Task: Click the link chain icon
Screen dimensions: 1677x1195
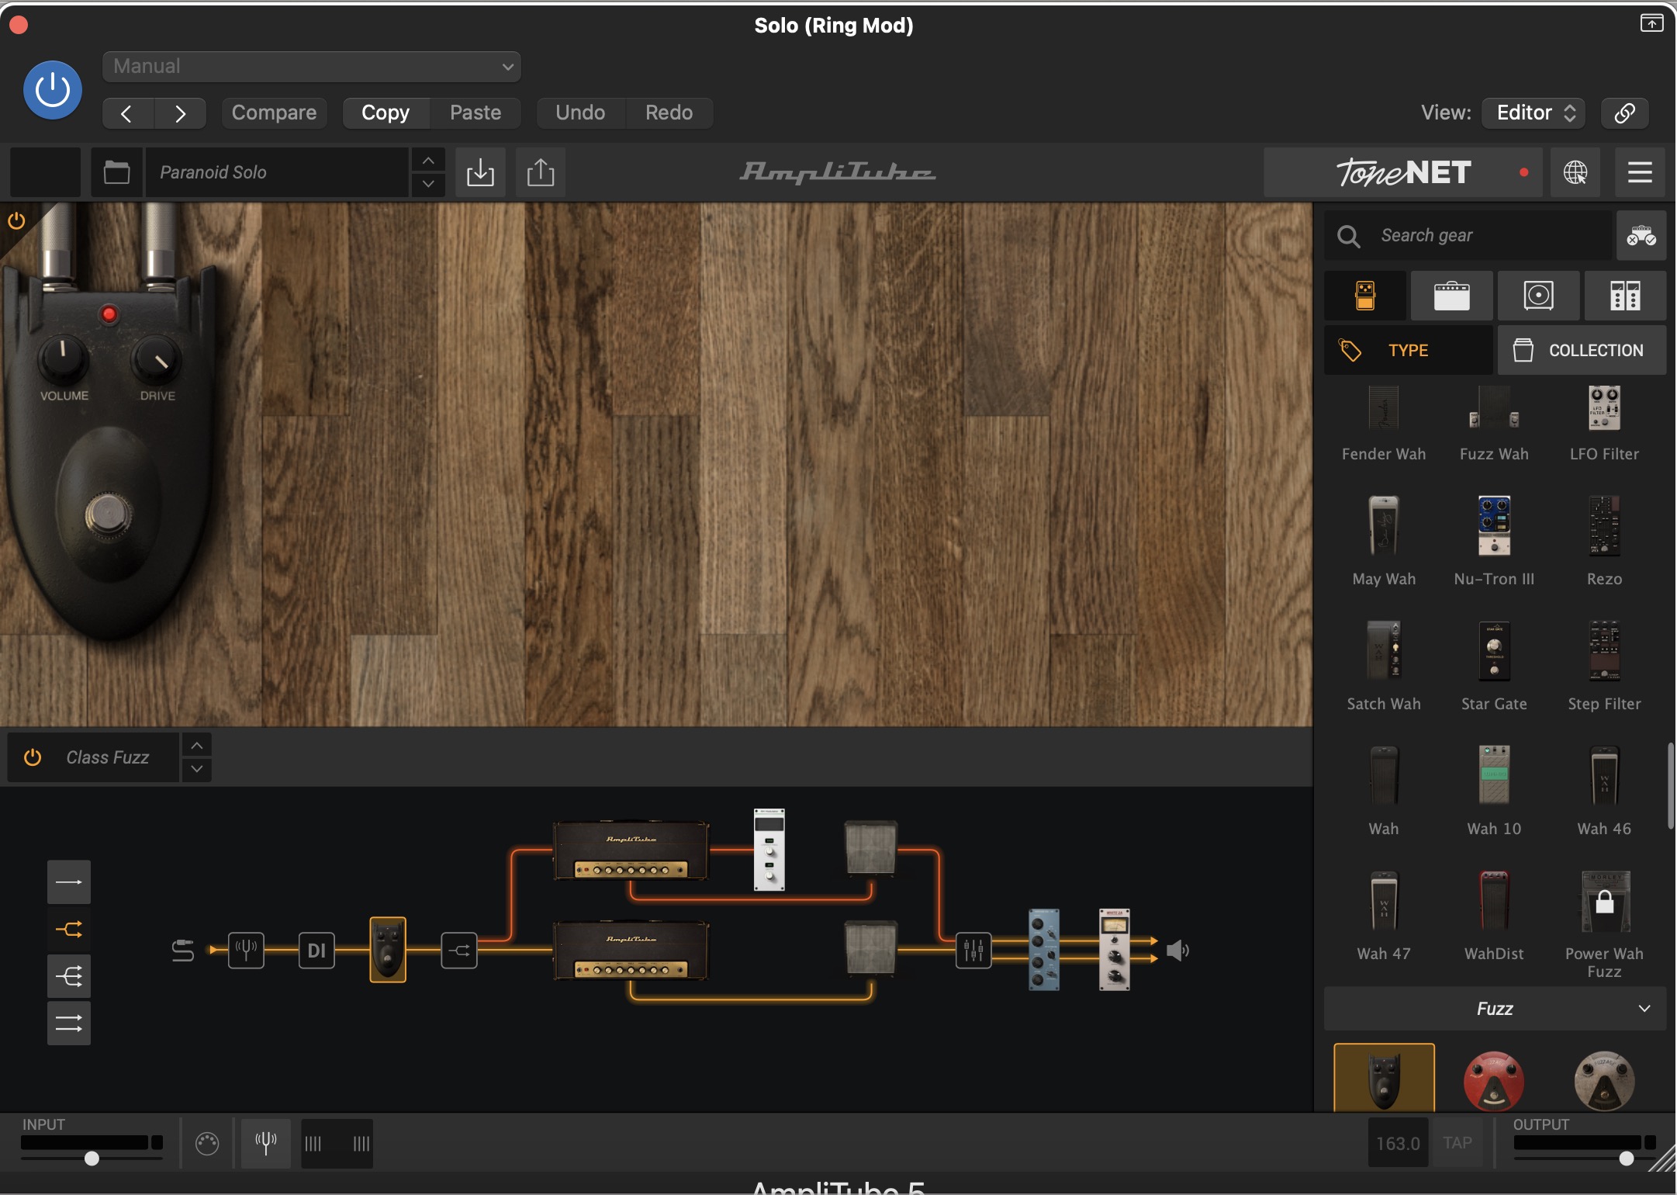Action: point(1625,113)
